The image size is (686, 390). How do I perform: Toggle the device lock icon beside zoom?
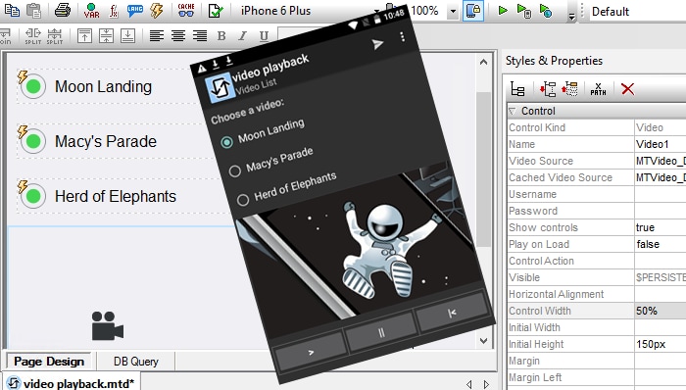click(473, 11)
